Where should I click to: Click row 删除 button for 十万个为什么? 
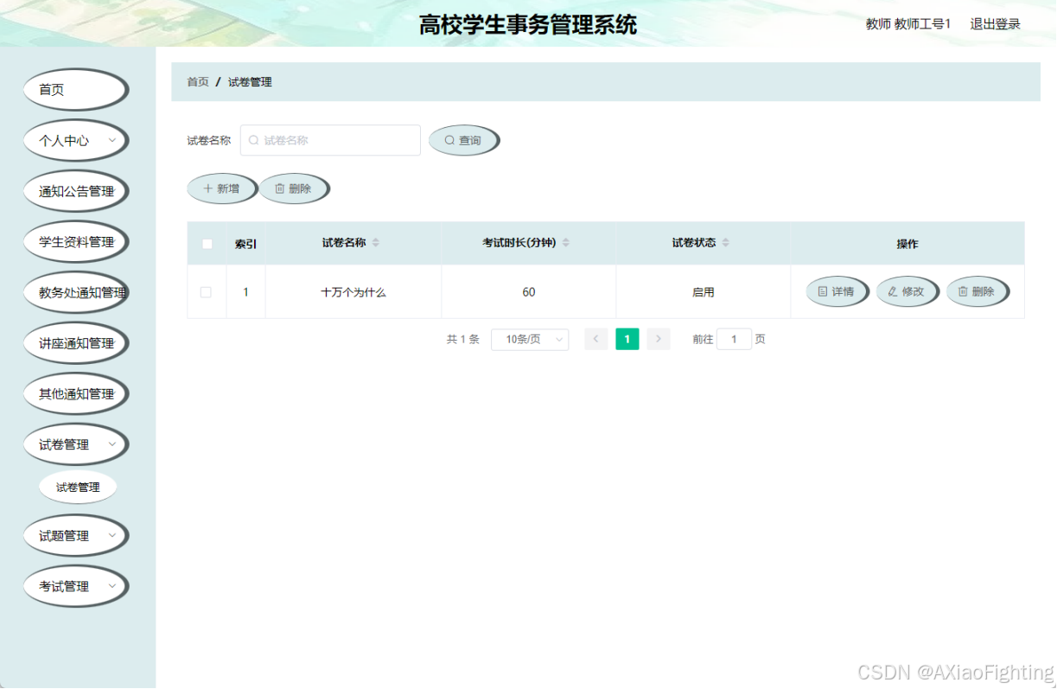[977, 292]
